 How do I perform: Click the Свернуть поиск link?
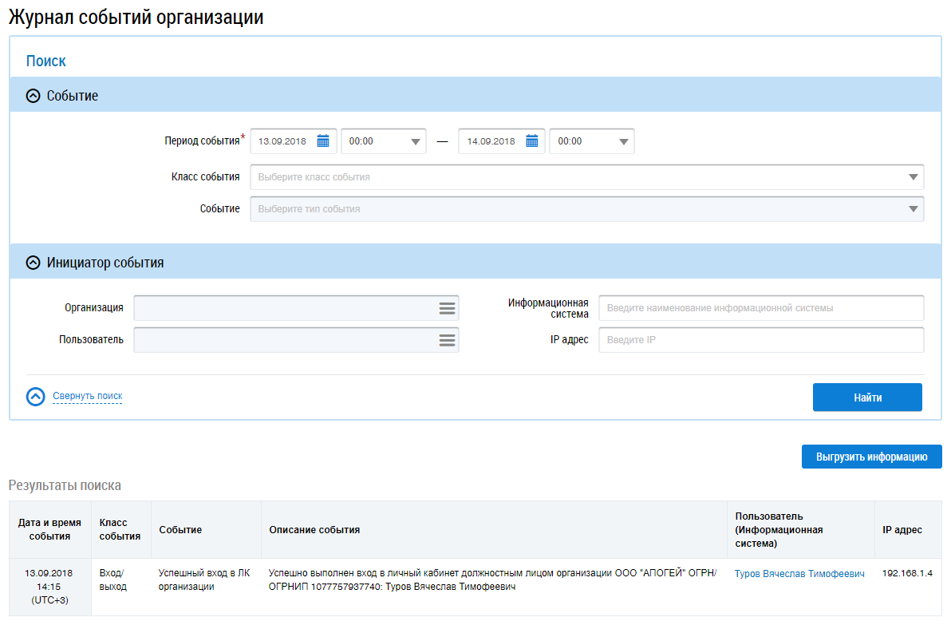[87, 396]
